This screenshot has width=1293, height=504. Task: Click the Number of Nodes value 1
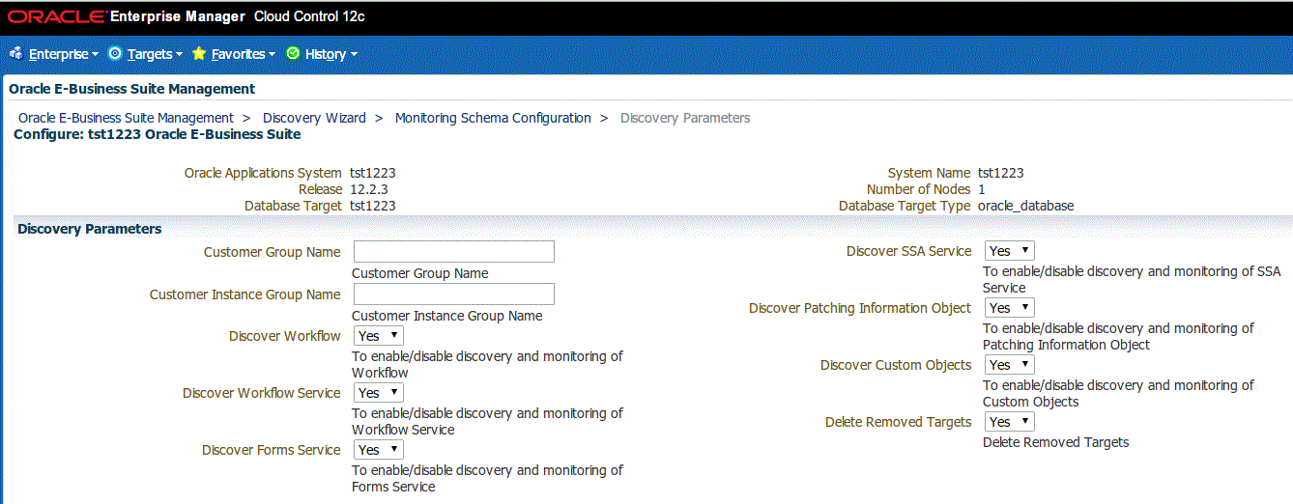click(982, 189)
